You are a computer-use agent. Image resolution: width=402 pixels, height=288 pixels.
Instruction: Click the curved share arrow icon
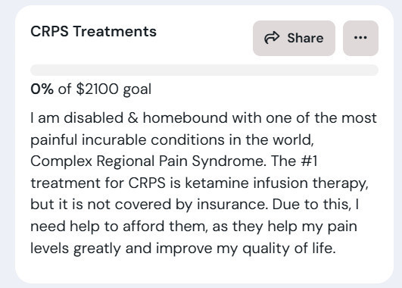click(x=272, y=38)
